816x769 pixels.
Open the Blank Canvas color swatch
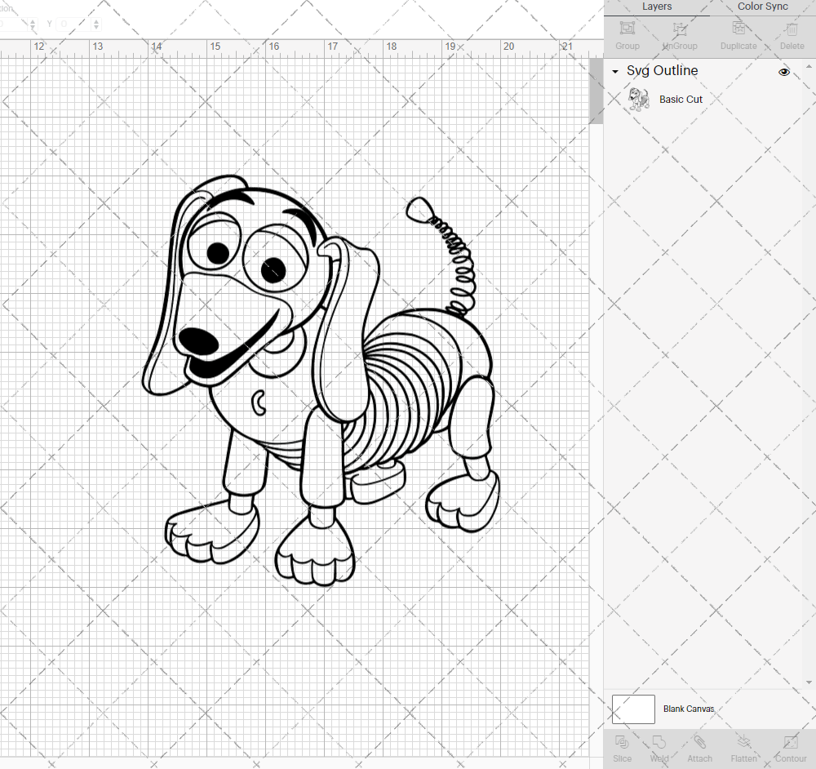coord(633,709)
